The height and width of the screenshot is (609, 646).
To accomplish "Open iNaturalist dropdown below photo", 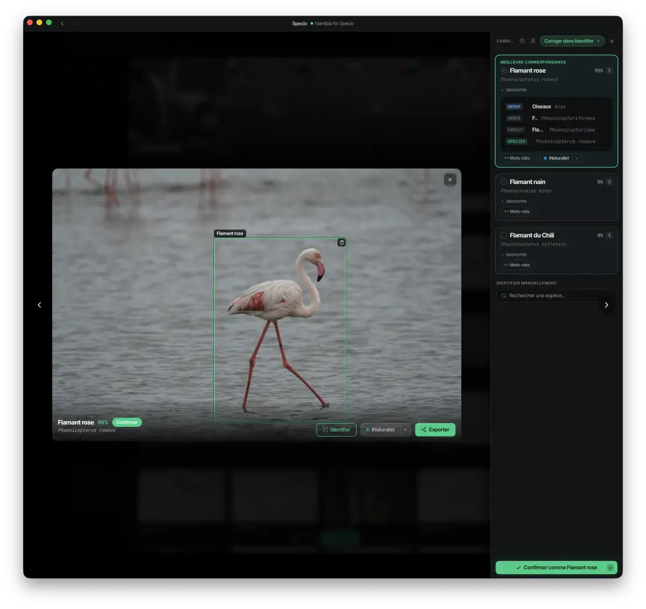I will (x=405, y=429).
